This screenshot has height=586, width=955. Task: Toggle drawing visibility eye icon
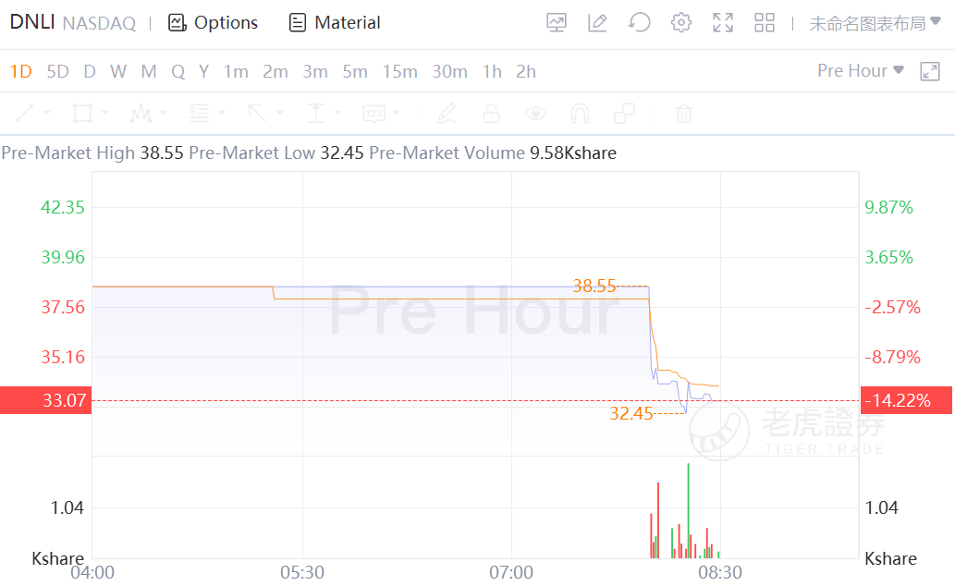coord(535,114)
